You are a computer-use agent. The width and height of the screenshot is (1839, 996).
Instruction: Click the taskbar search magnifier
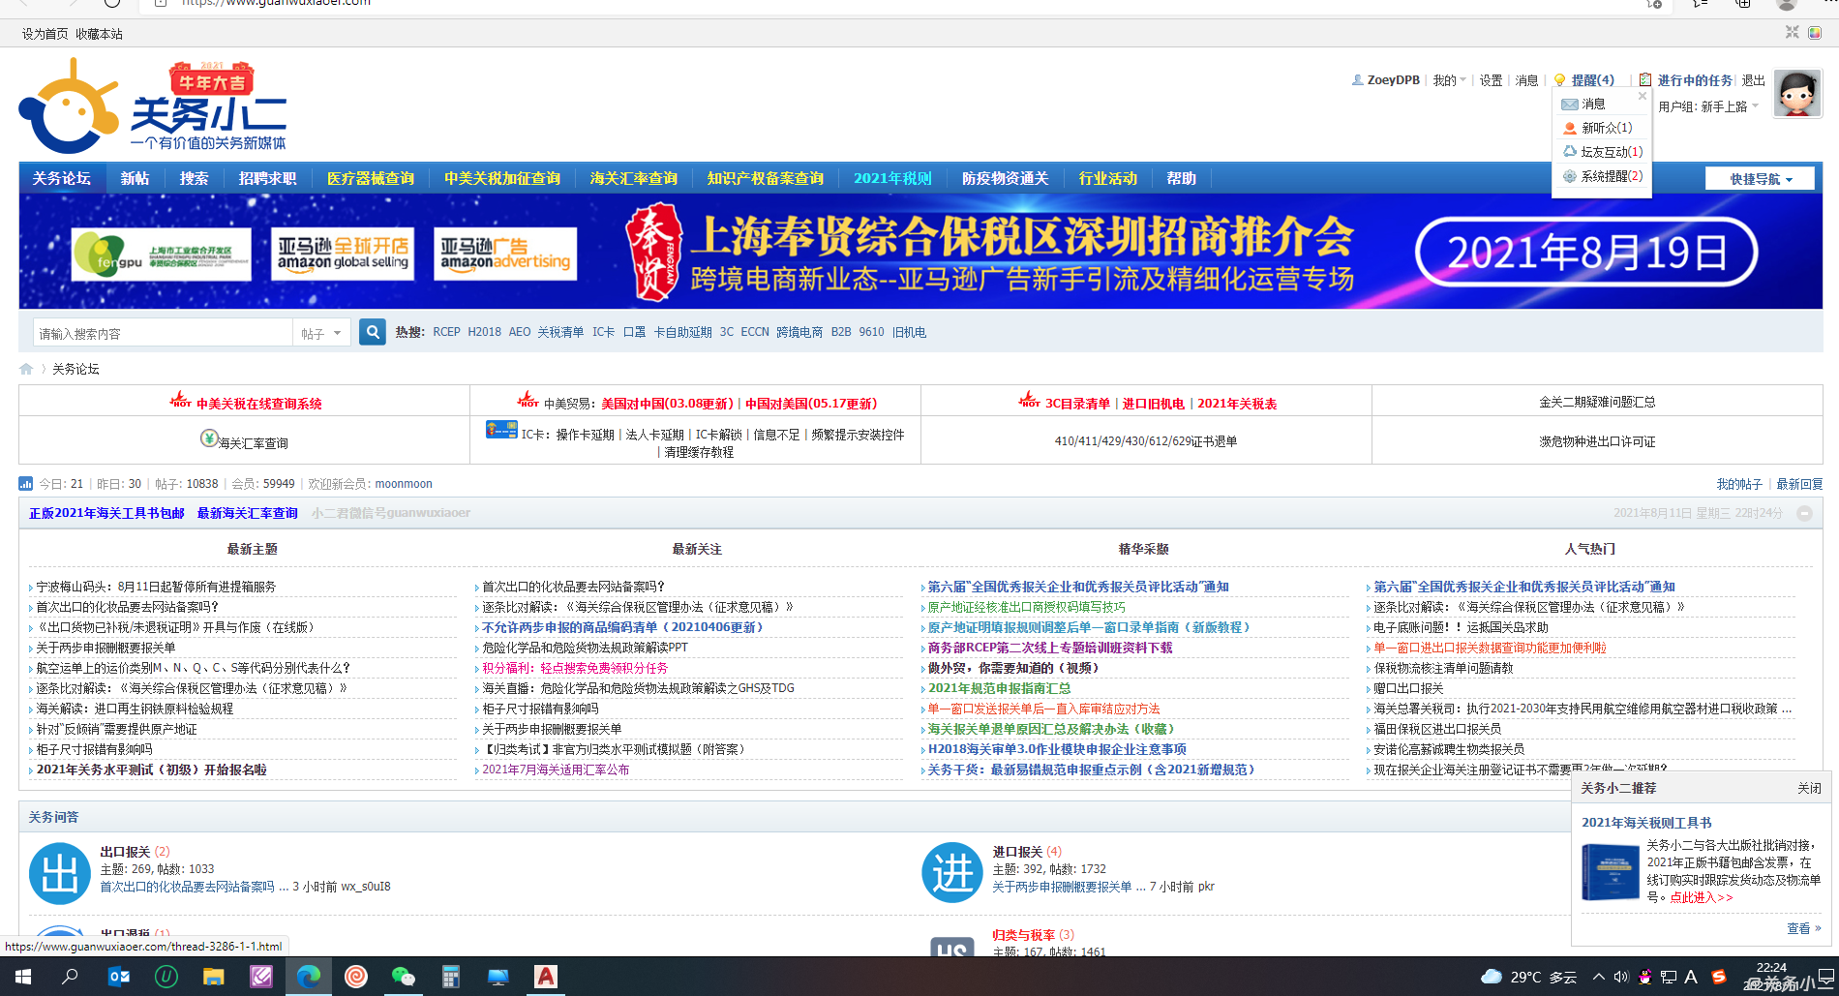[x=71, y=977]
